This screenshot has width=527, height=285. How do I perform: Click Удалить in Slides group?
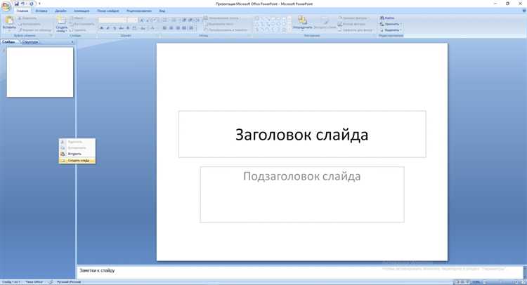click(x=78, y=30)
